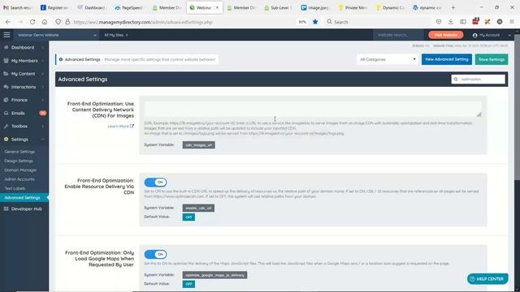Click the My Members sidebar icon
Viewport: 520px width, 292px height.
[x=6, y=61]
